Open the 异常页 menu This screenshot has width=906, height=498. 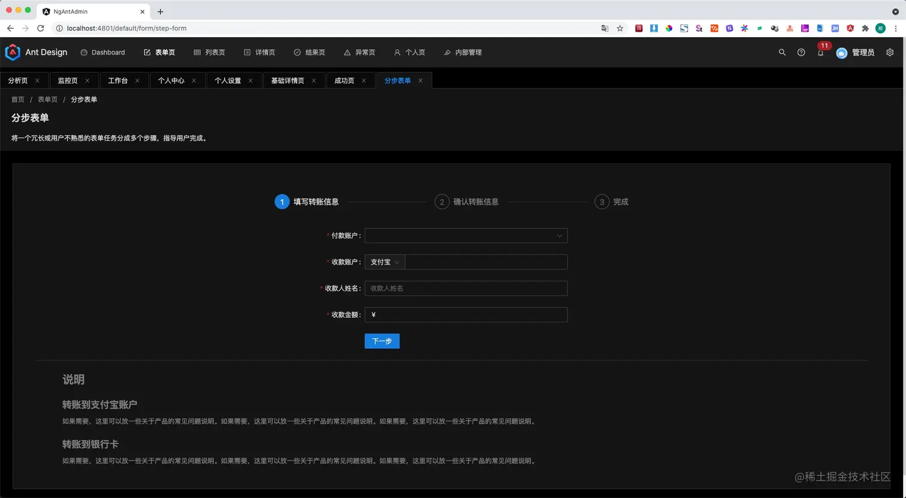click(360, 53)
